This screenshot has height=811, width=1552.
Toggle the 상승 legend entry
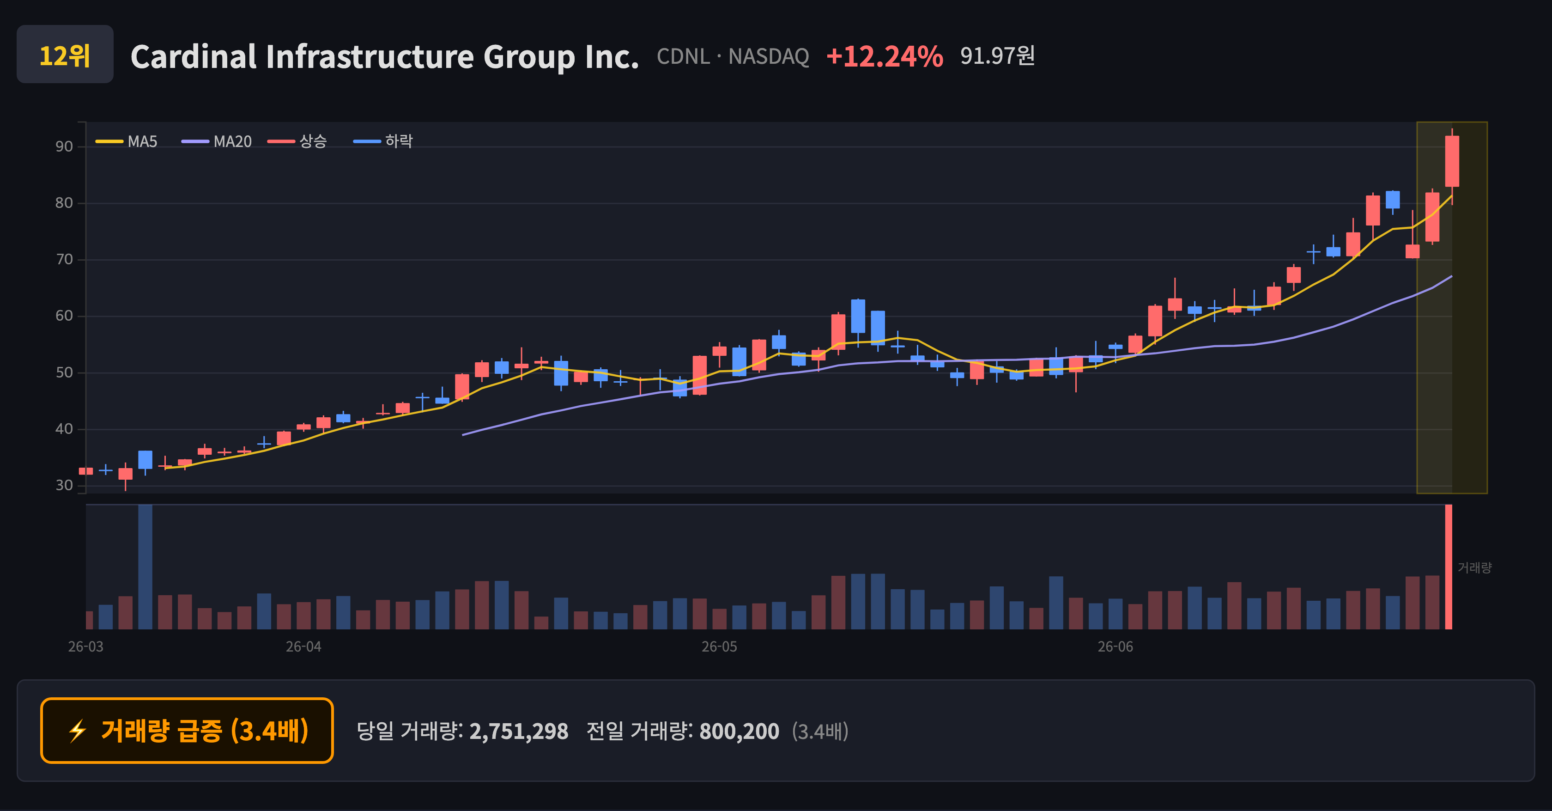(297, 141)
